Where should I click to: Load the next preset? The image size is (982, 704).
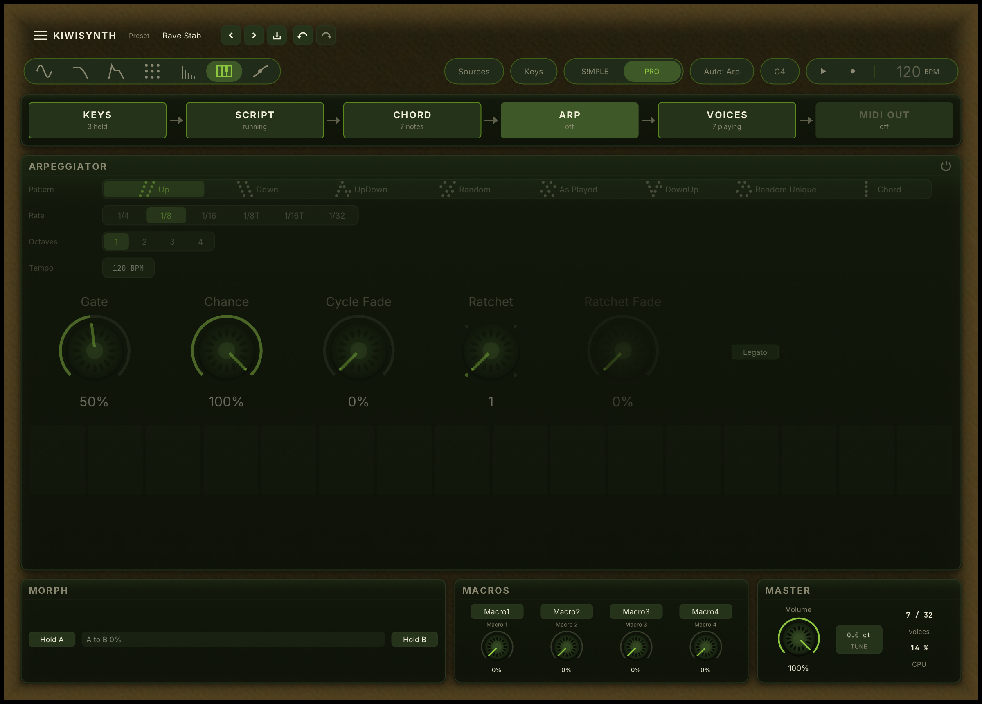click(254, 36)
